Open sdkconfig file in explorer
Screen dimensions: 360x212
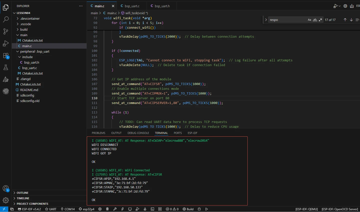[27, 95]
